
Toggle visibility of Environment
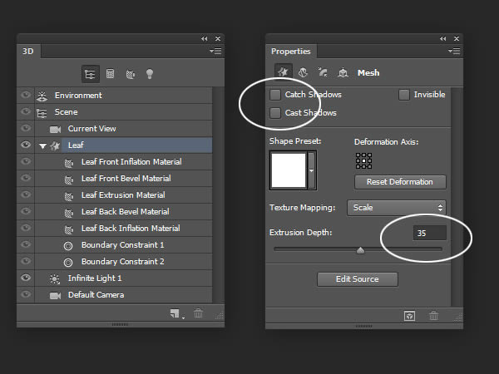coord(26,95)
